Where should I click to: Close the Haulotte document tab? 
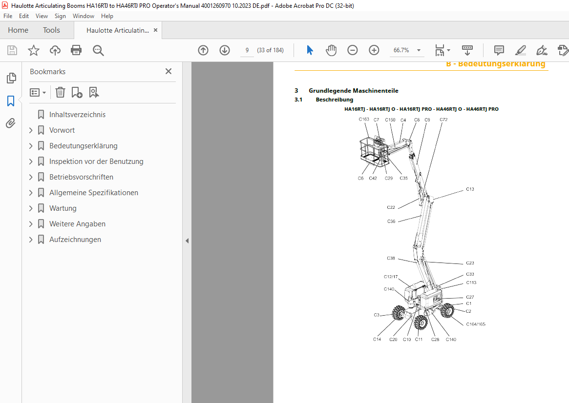click(156, 30)
